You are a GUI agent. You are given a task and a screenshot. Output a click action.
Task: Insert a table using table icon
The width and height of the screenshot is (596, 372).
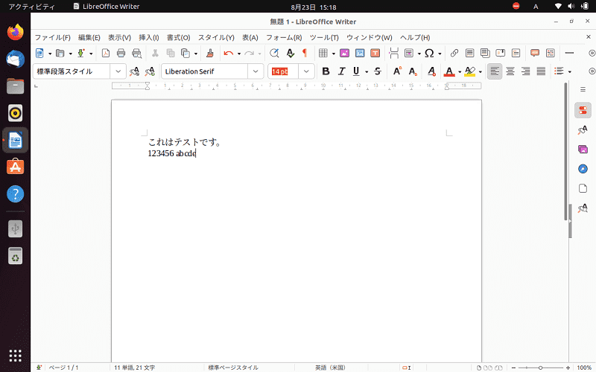[323, 53]
